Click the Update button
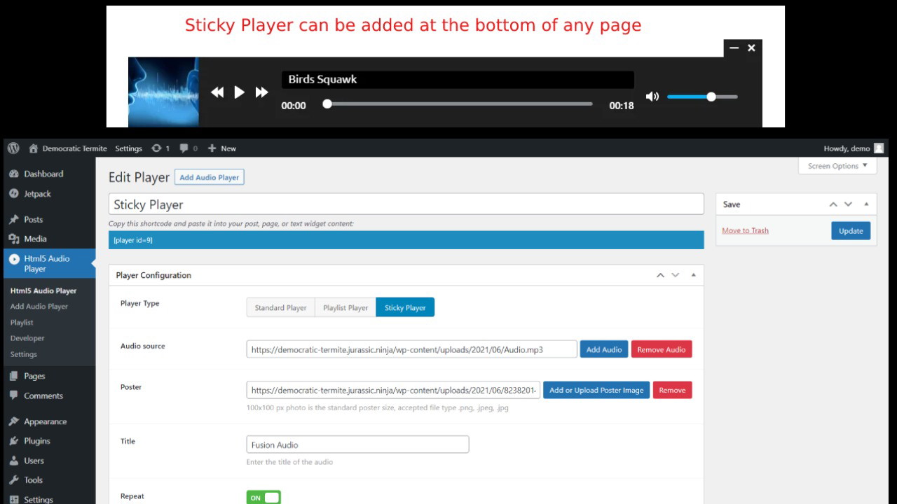The height and width of the screenshot is (504, 897). tap(851, 231)
